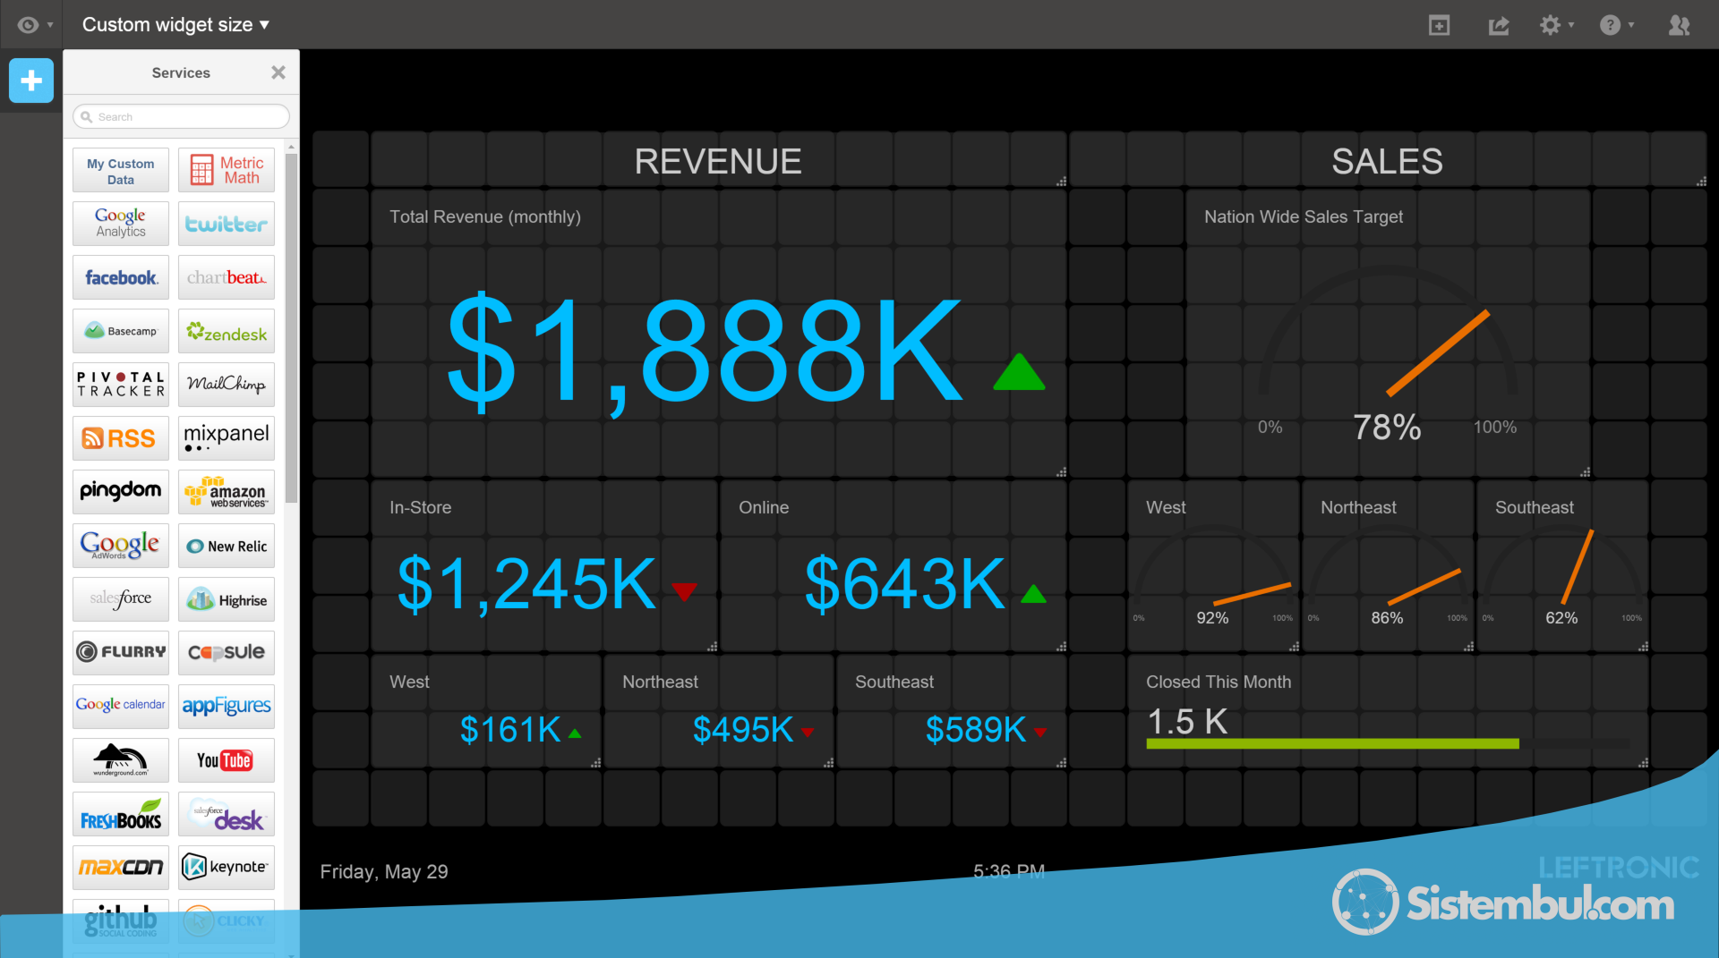Add the Salesforce Desk service

pos(227,814)
